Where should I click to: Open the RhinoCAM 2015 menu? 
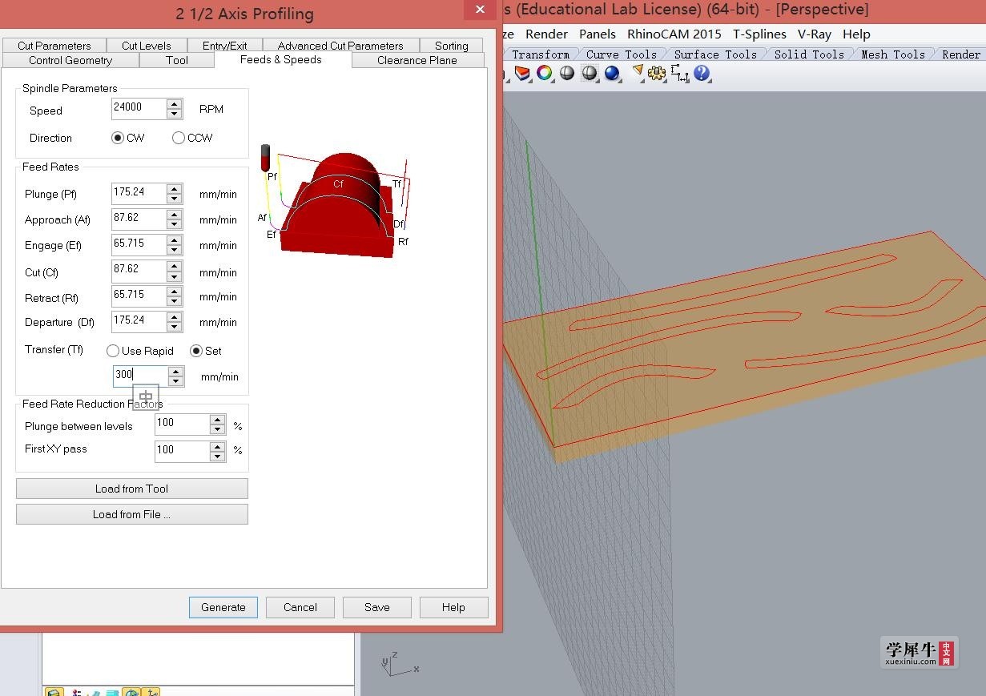click(674, 34)
